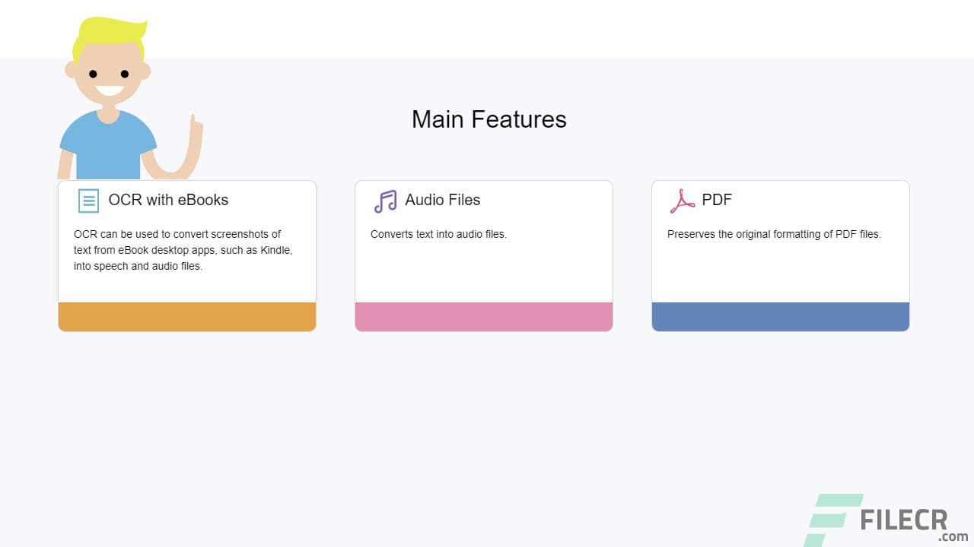The image size is (974, 547).
Task: Click the OCR with eBooks feature icon
Action: pyautogui.click(x=88, y=201)
